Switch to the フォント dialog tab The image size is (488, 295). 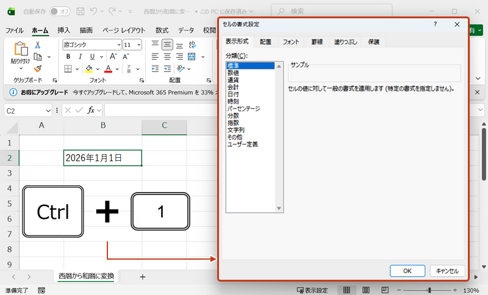[x=291, y=41]
